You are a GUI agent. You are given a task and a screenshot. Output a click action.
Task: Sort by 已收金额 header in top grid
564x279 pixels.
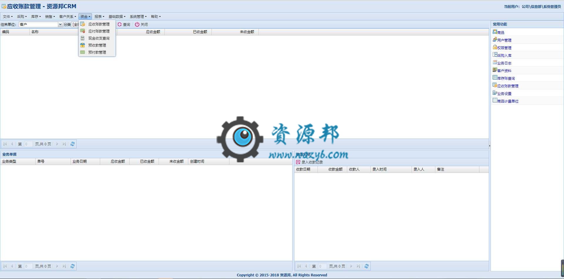pyautogui.click(x=188, y=32)
